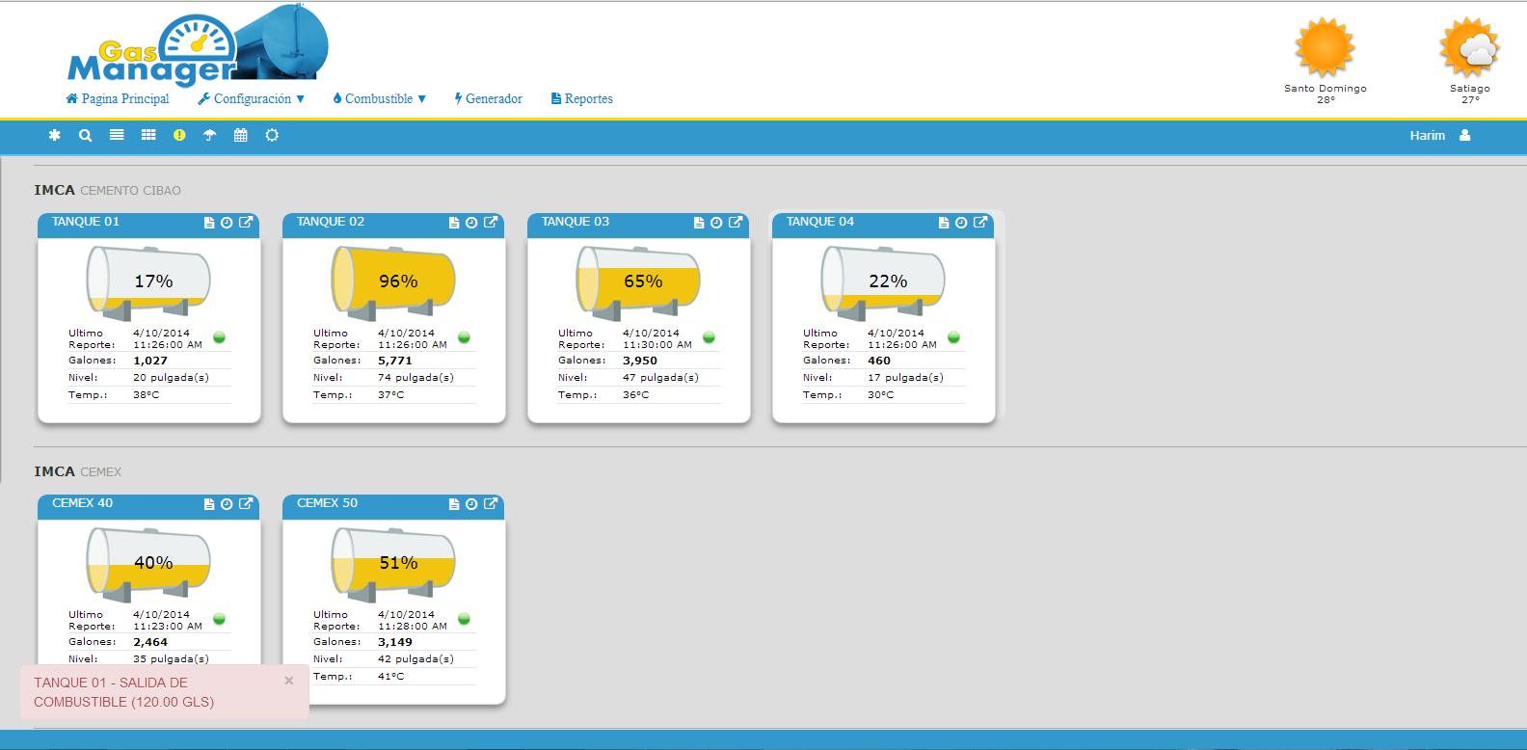Open the Reportes menu item
The height and width of the screenshot is (750, 1527).
(x=582, y=99)
